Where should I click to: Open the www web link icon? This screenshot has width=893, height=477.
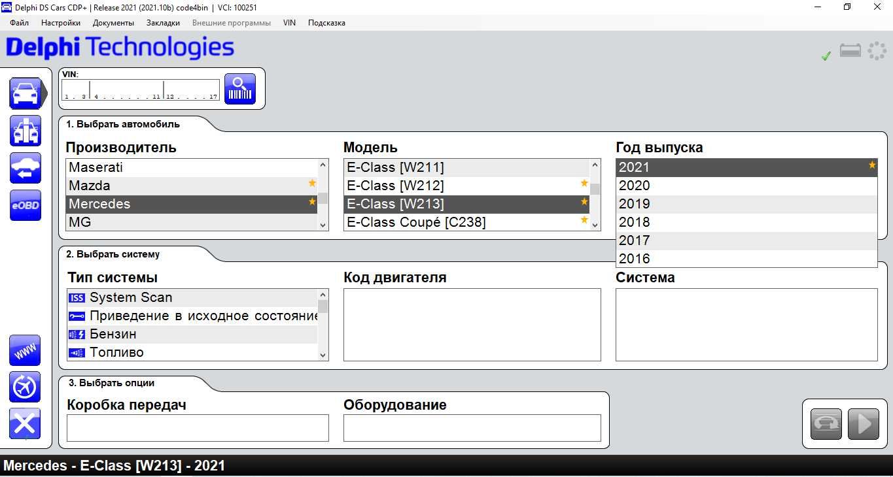25,351
